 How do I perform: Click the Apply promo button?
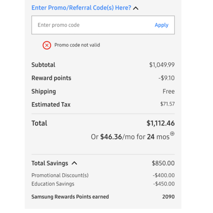click(x=161, y=25)
